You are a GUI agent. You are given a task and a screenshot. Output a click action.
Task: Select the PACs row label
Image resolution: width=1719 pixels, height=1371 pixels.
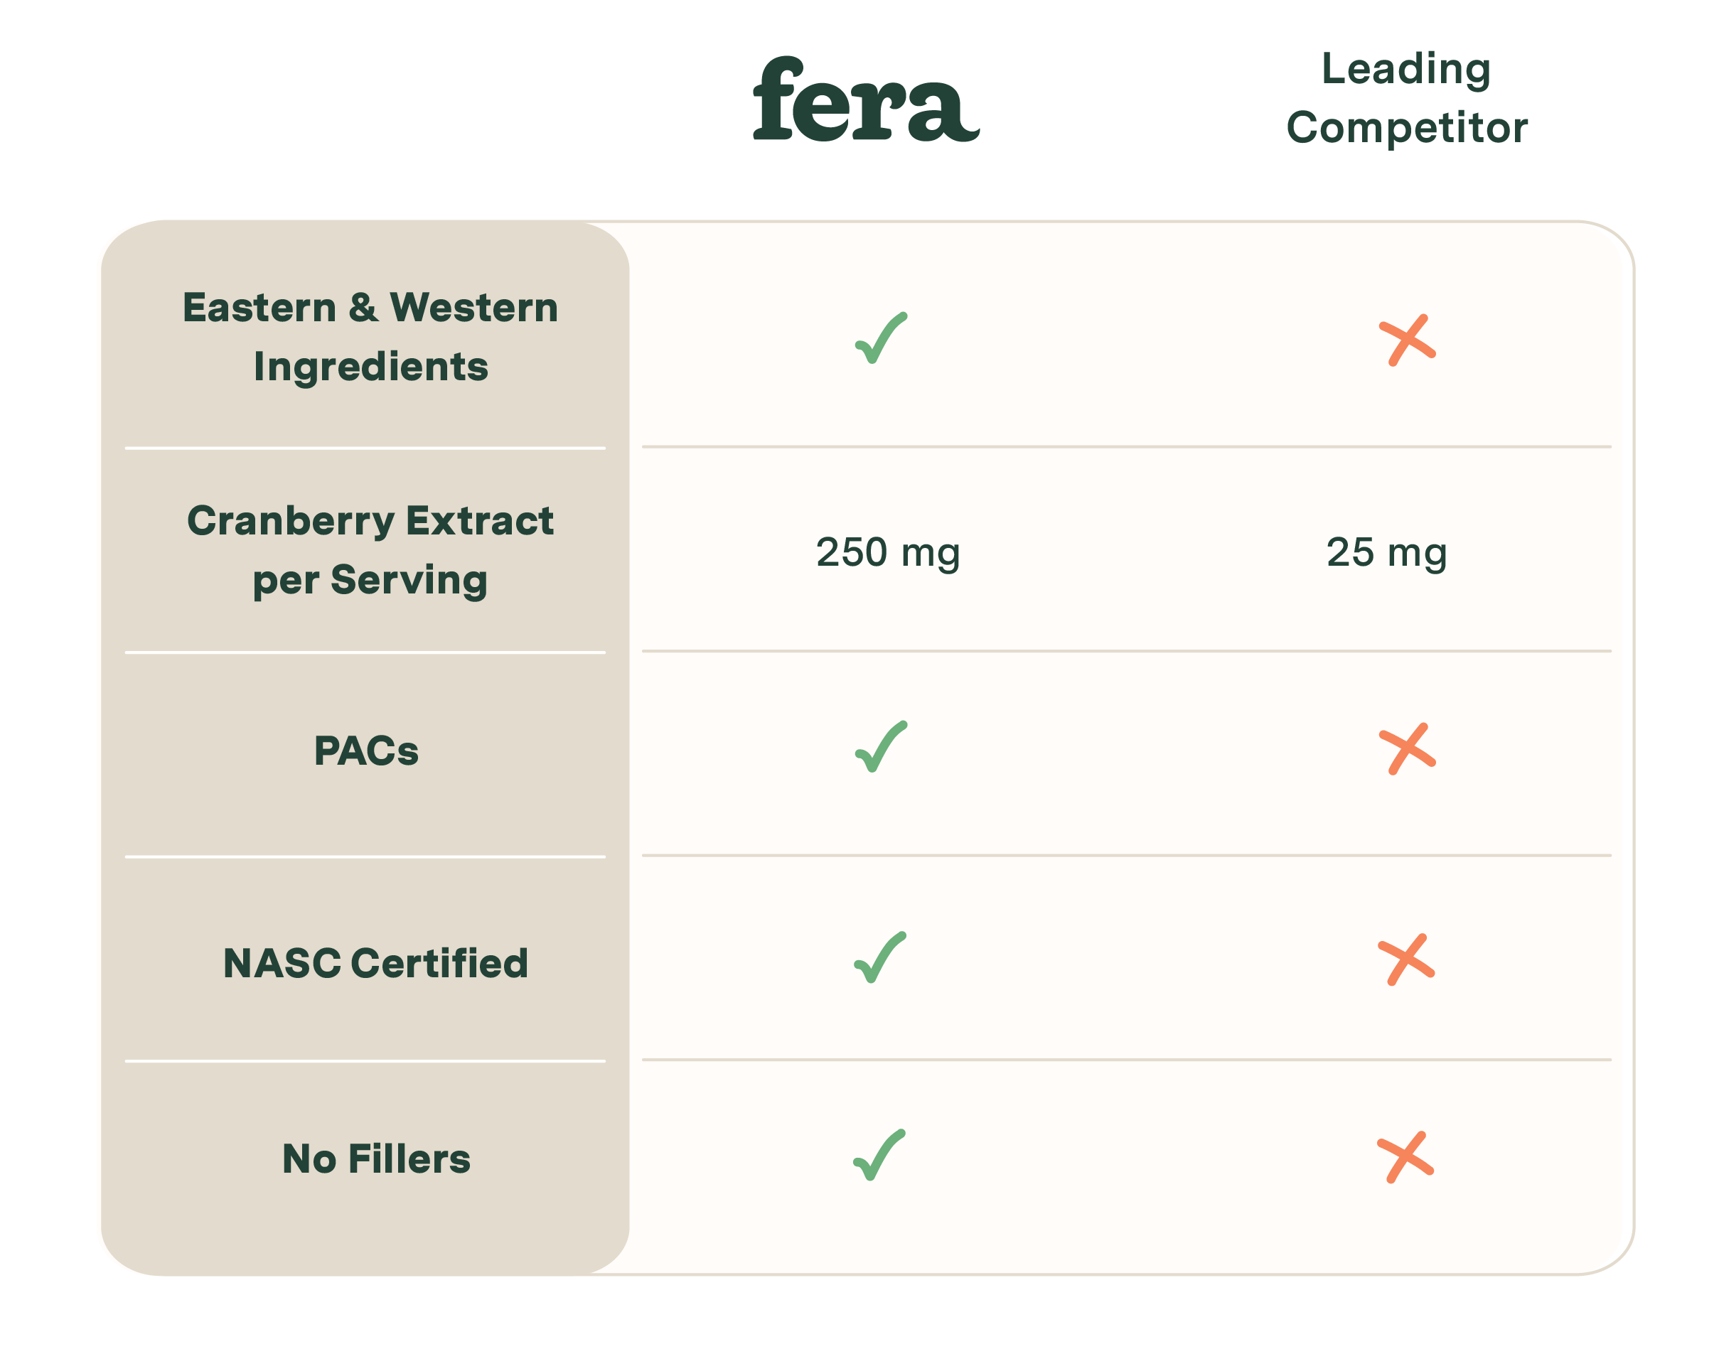(x=366, y=751)
